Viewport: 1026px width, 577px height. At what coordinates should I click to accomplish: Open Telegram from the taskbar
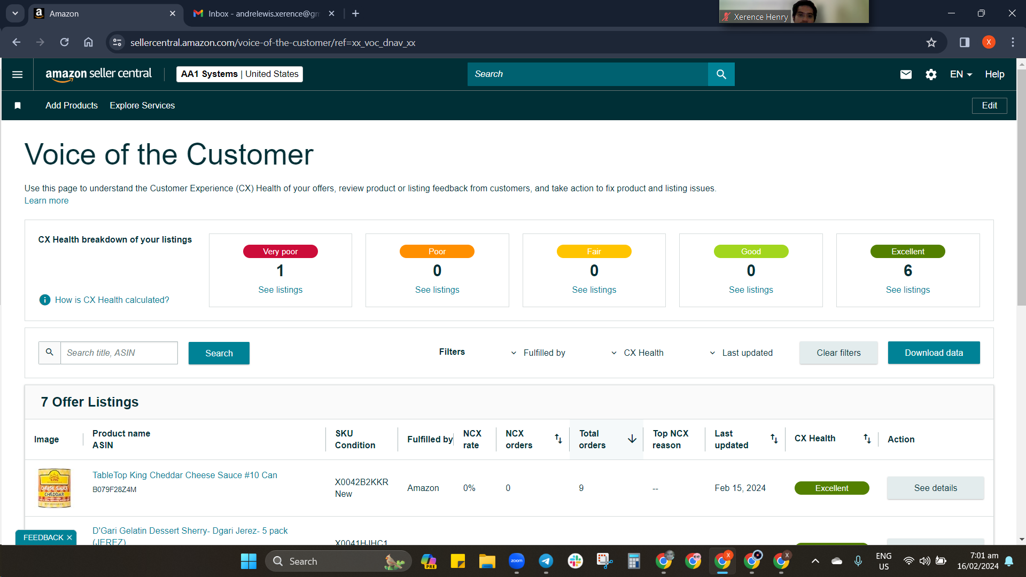pos(546,561)
